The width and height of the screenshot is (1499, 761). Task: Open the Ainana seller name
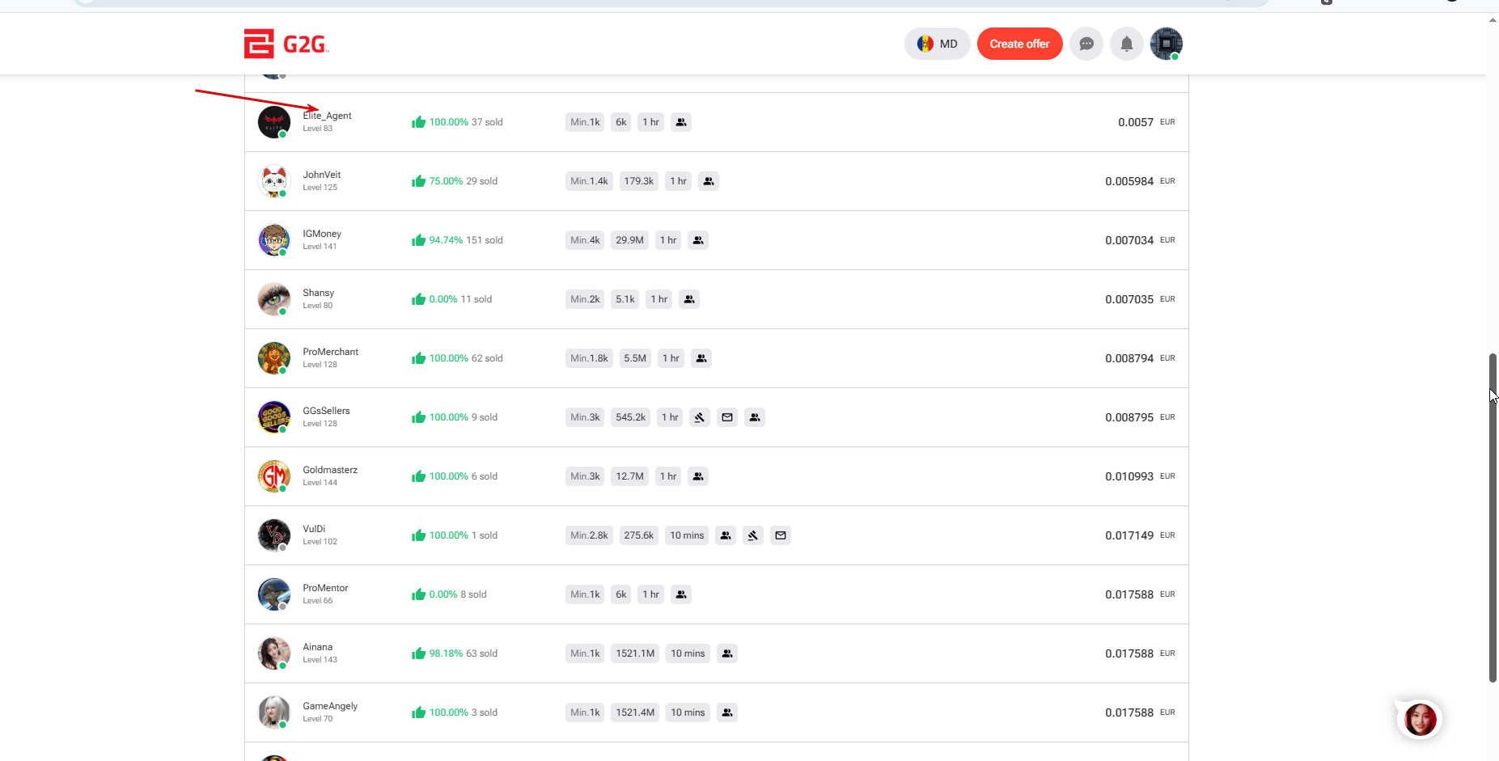(318, 647)
